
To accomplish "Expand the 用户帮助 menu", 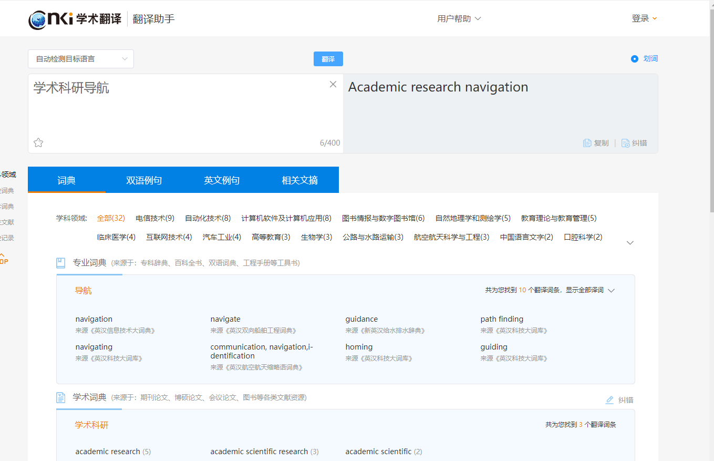I will point(459,19).
